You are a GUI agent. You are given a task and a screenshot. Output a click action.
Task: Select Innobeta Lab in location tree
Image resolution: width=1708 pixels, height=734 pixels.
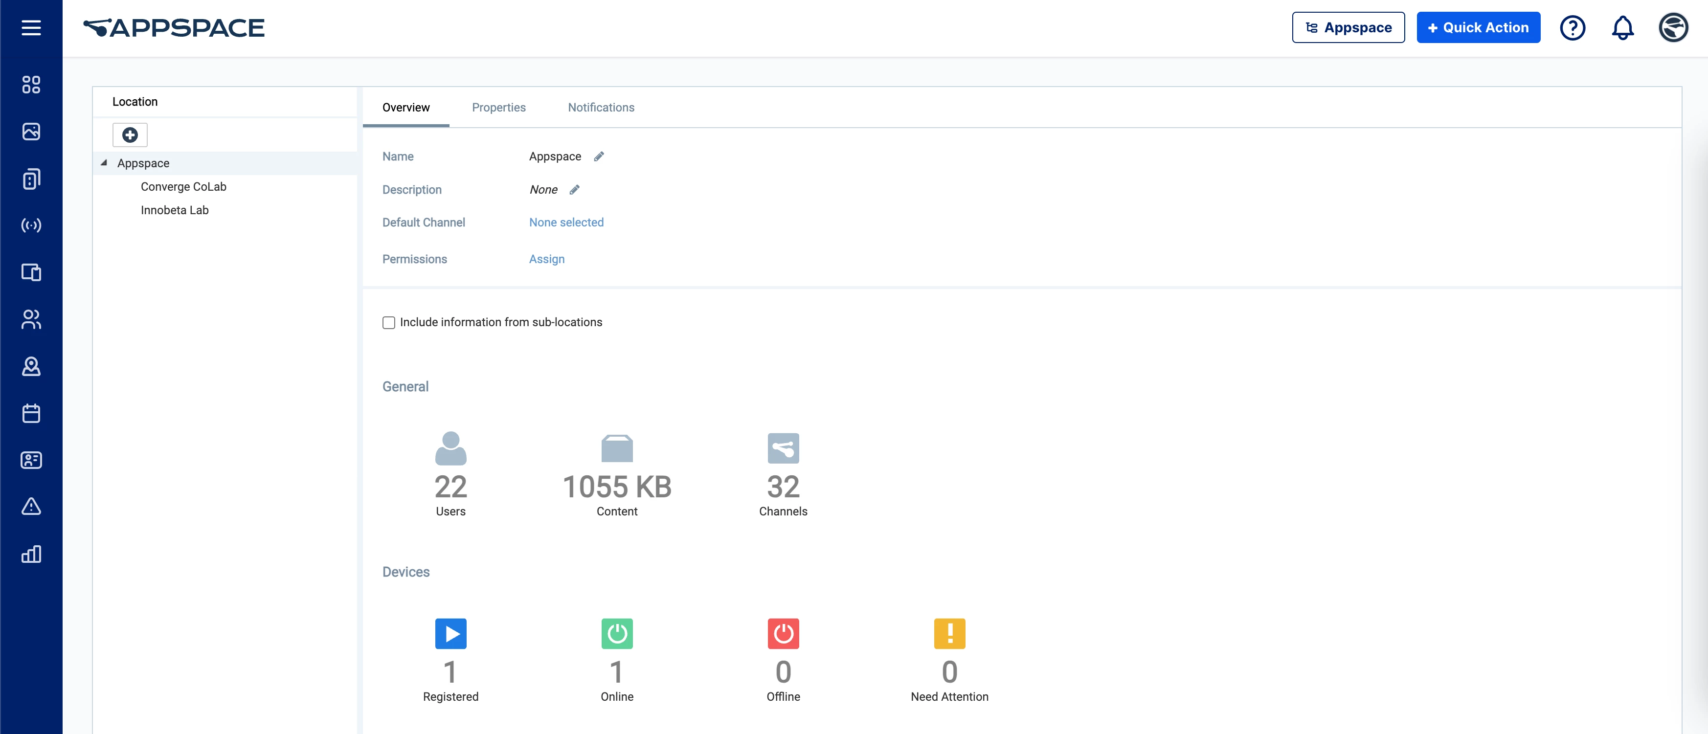coord(175,210)
